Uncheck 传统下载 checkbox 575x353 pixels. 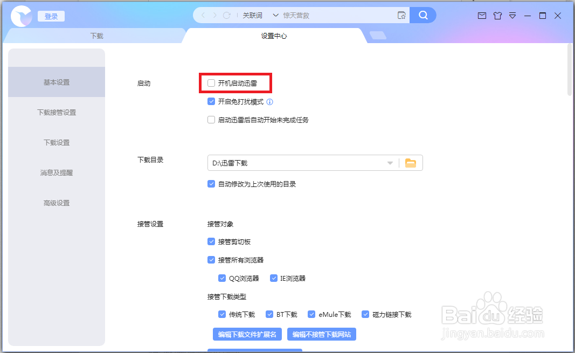[x=222, y=315]
